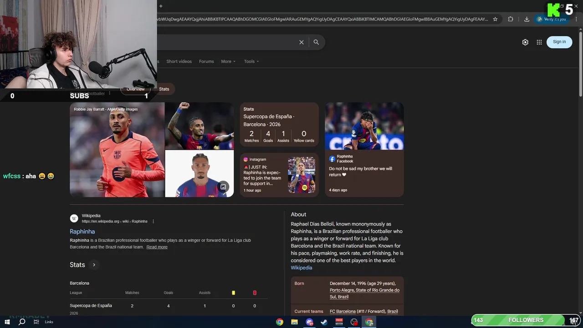Open the Google apps grid
Viewport: 583px width, 328px height.
coord(539,42)
